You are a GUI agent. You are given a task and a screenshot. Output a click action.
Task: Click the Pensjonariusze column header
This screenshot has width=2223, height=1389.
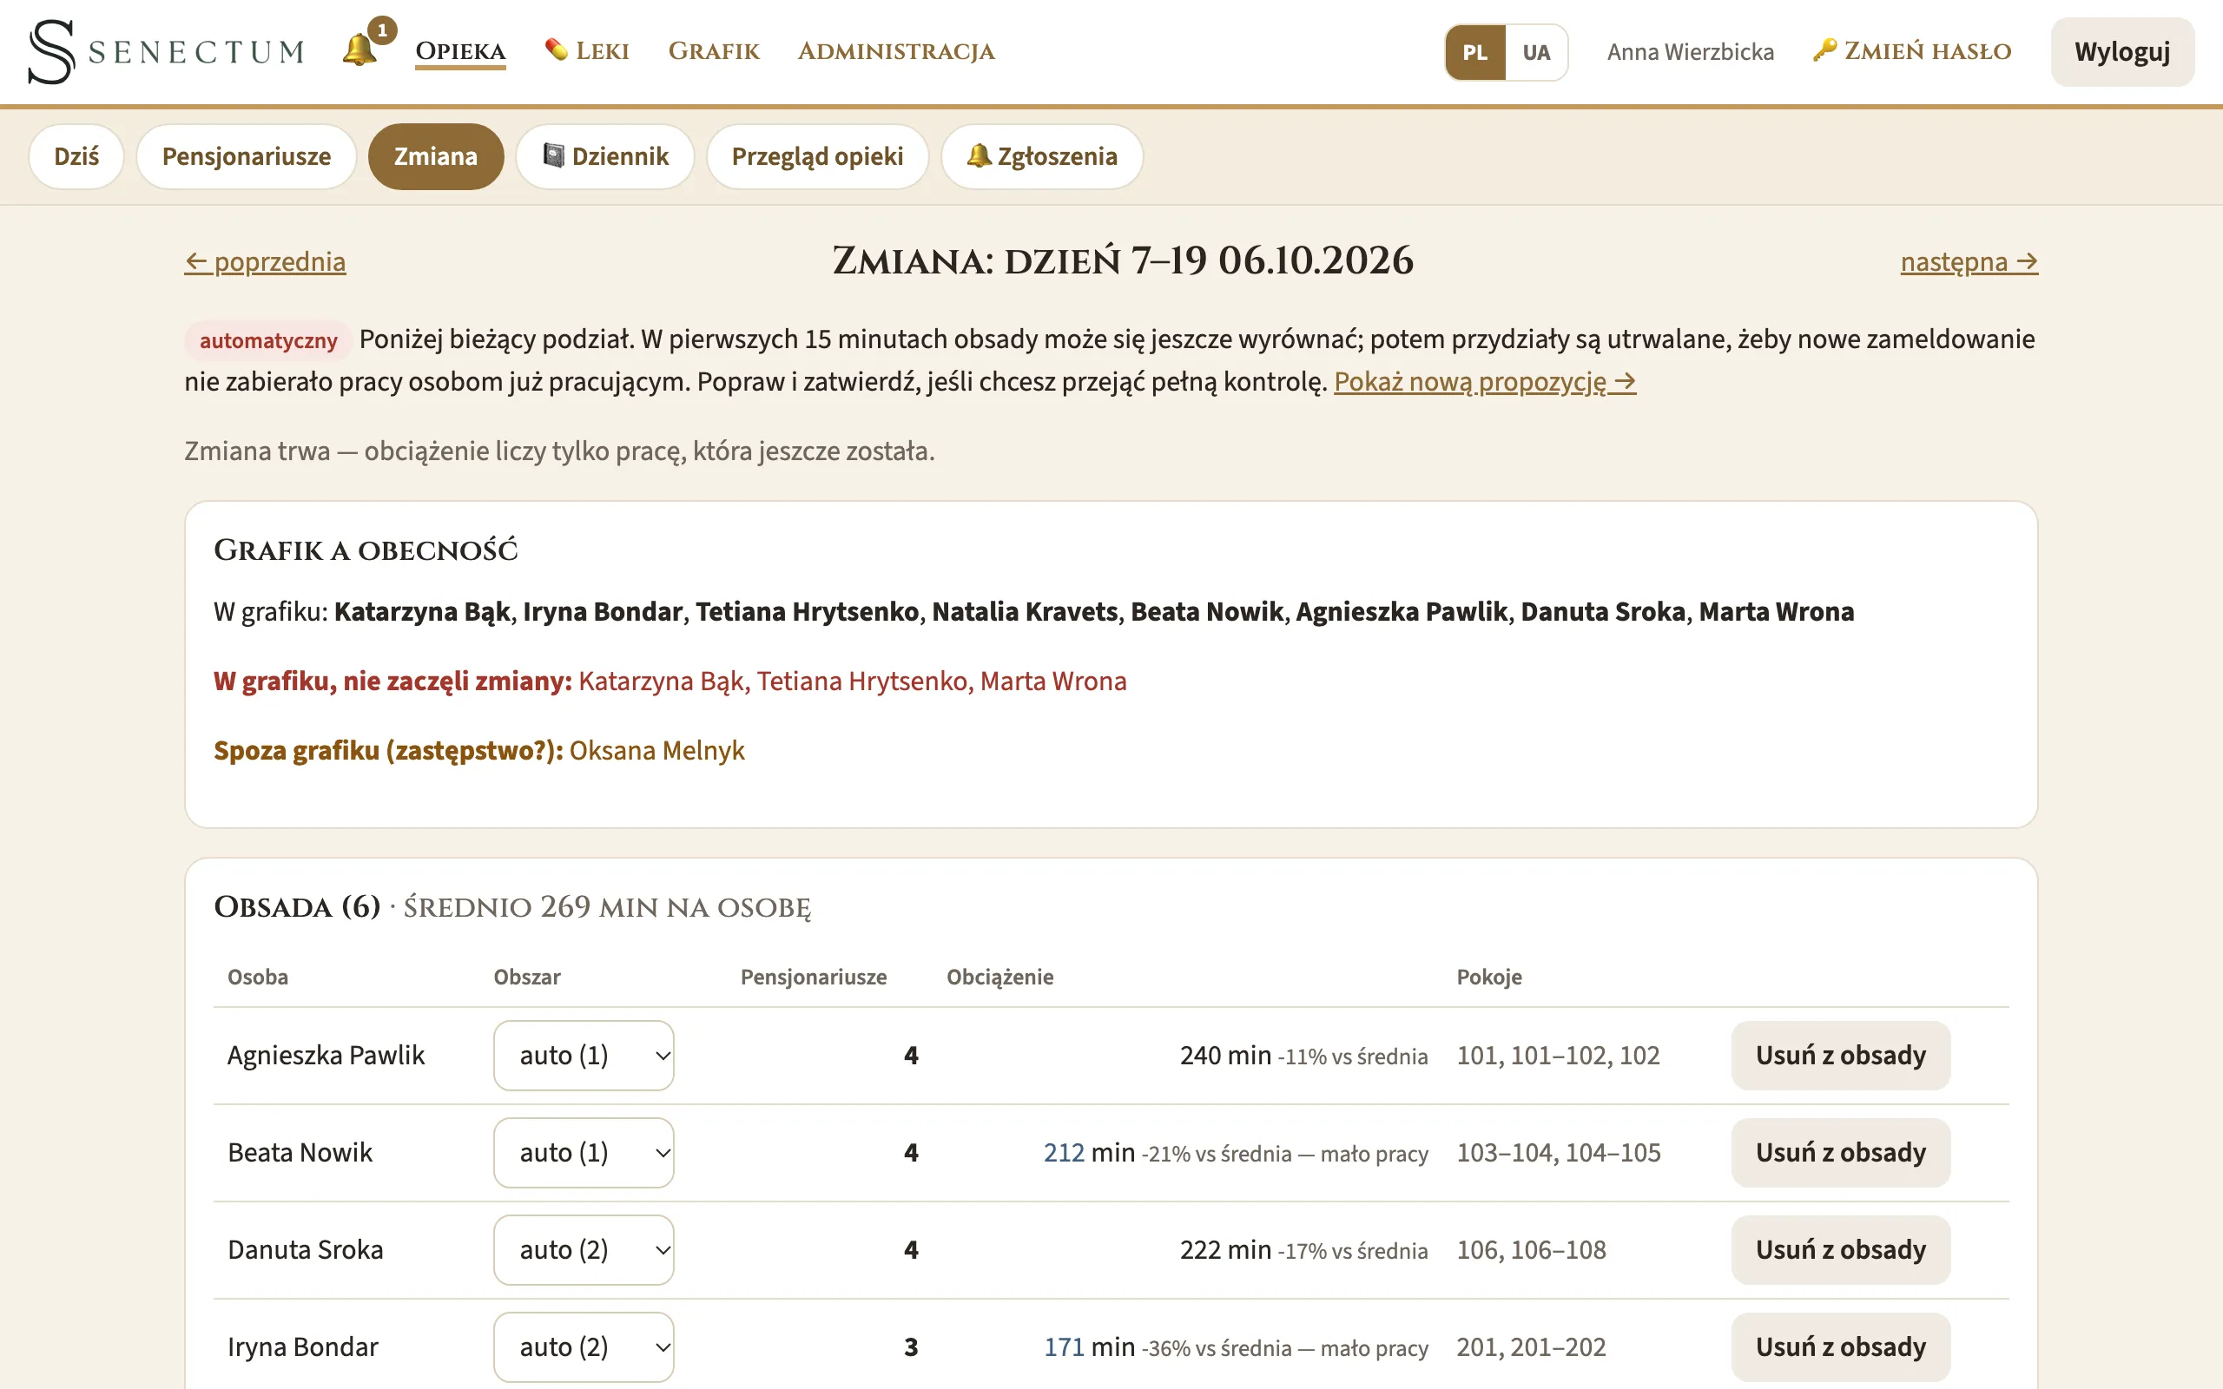(x=813, y=977)
